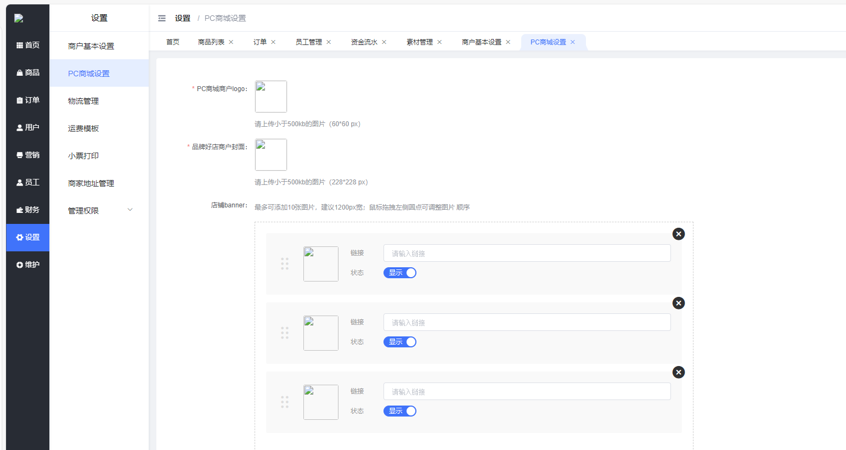Image resolution: width=846 pixels, height=450 pixels.
Task: Open 财务 section in dark sidebar
Action: [28, 210]
